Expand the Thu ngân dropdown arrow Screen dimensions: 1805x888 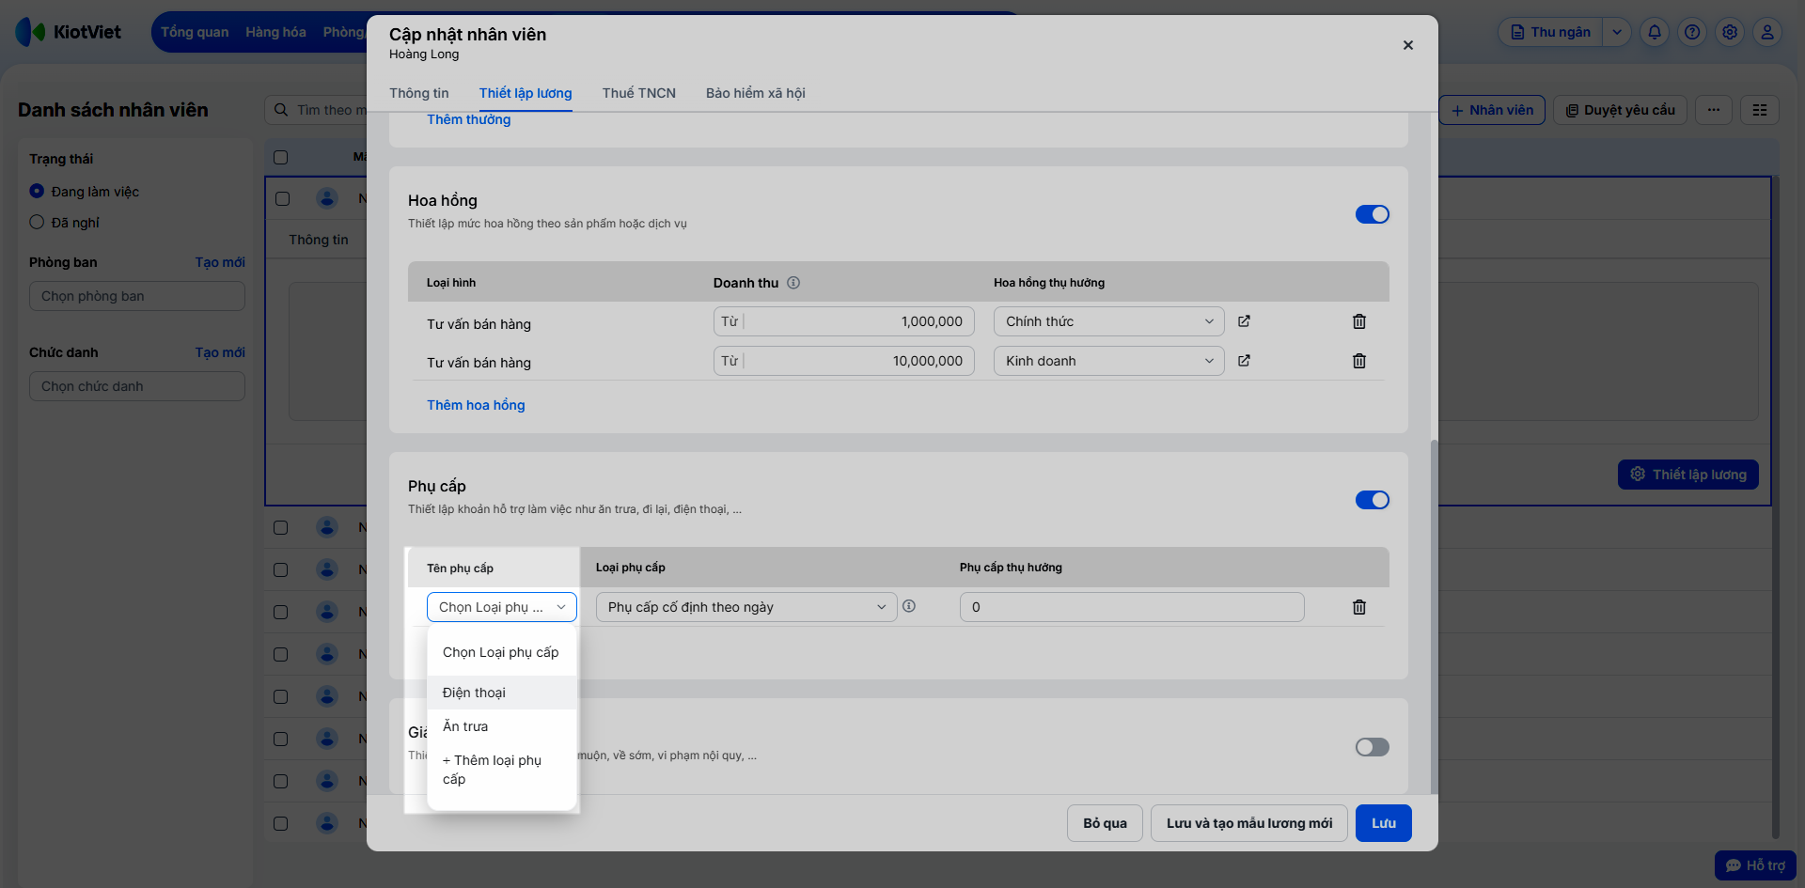(x=1616, y=32)
